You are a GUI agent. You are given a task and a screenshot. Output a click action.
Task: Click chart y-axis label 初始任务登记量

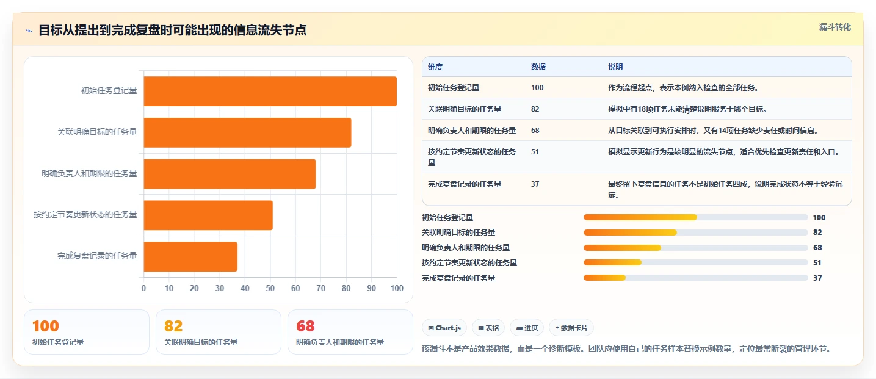[109, 91]
